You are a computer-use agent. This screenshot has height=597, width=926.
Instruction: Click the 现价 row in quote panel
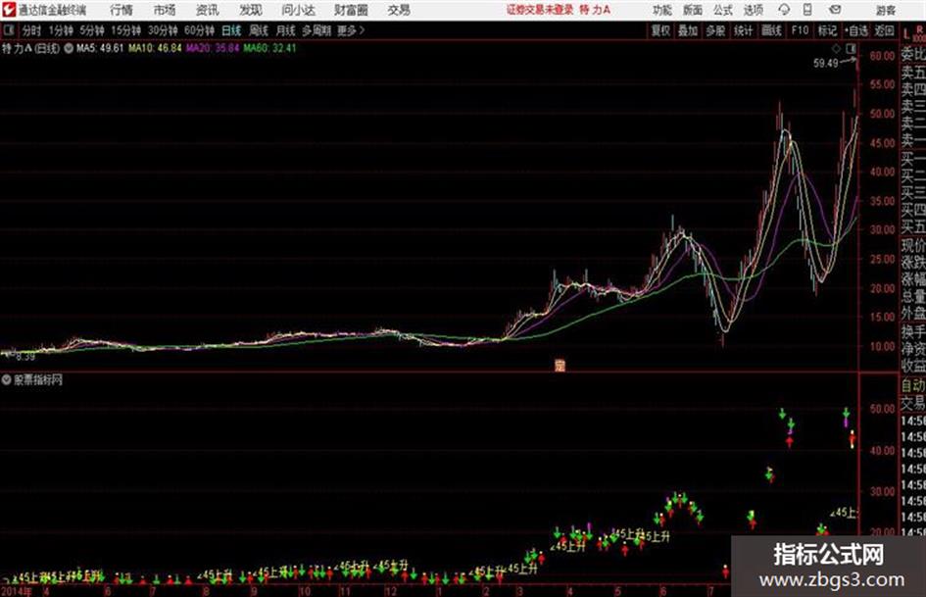(x=913, y=245)
